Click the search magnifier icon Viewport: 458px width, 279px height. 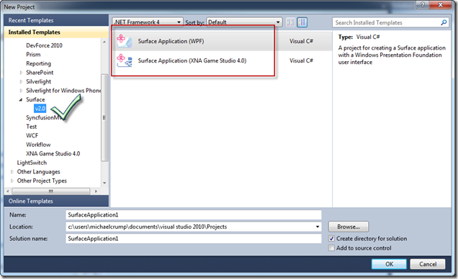444,22
